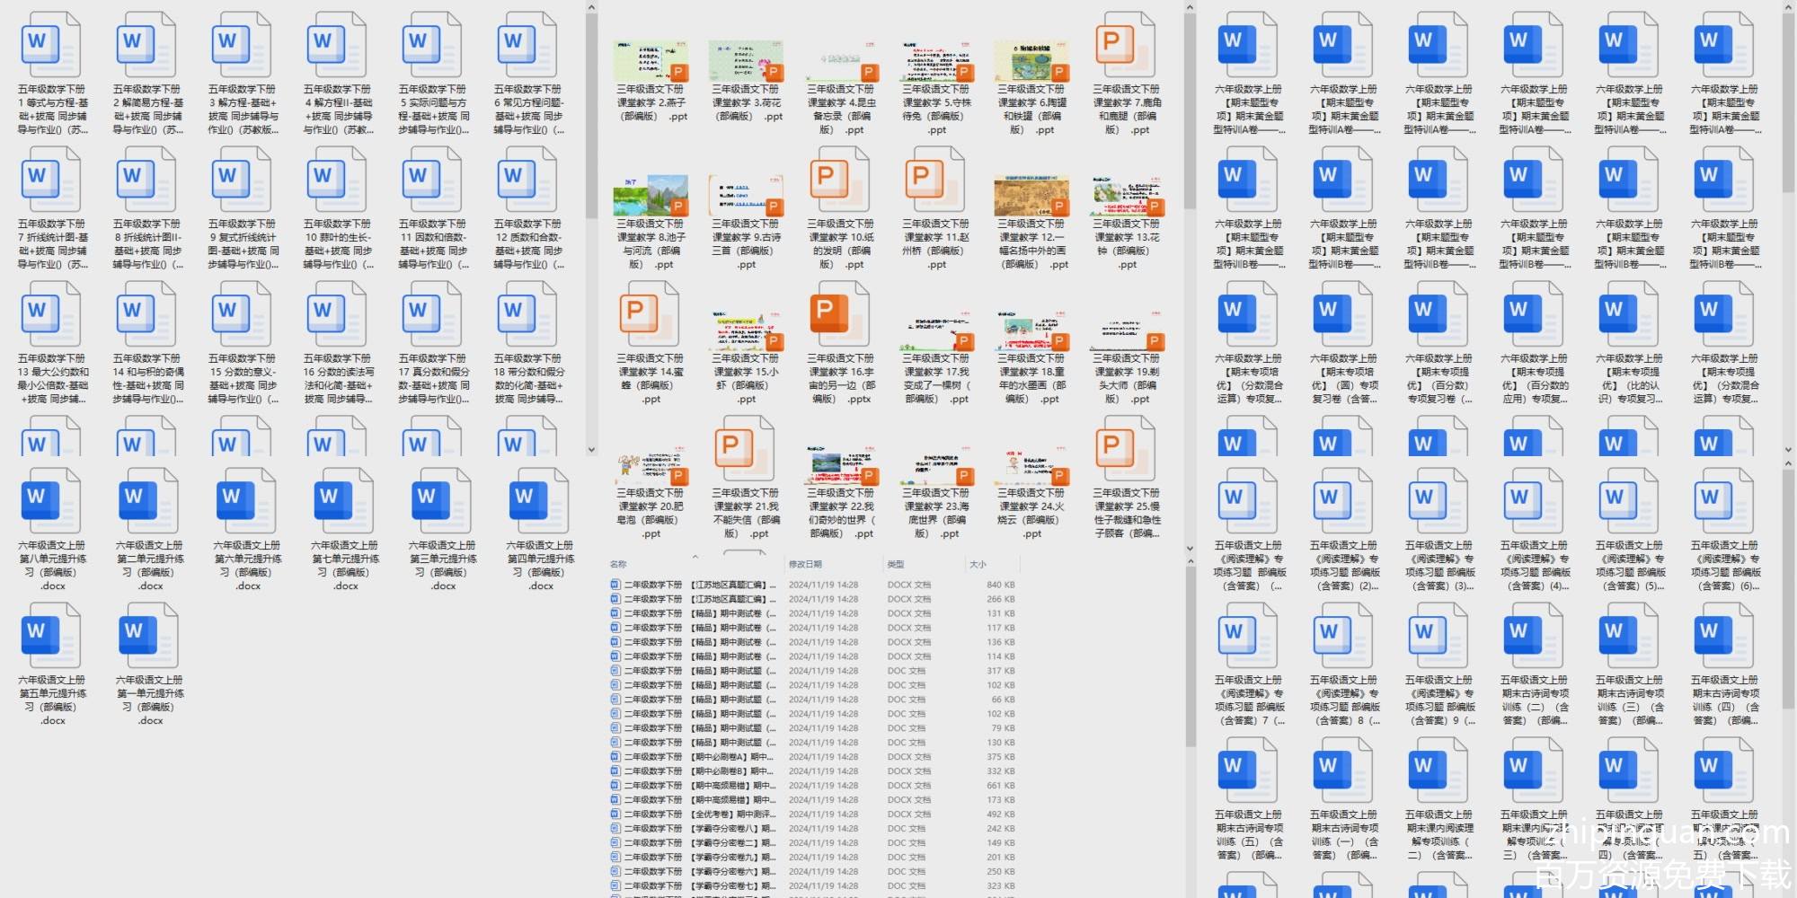Open PowerPoint file 三年级语文下册 14.蜜蜂

(x=651, y=316)
